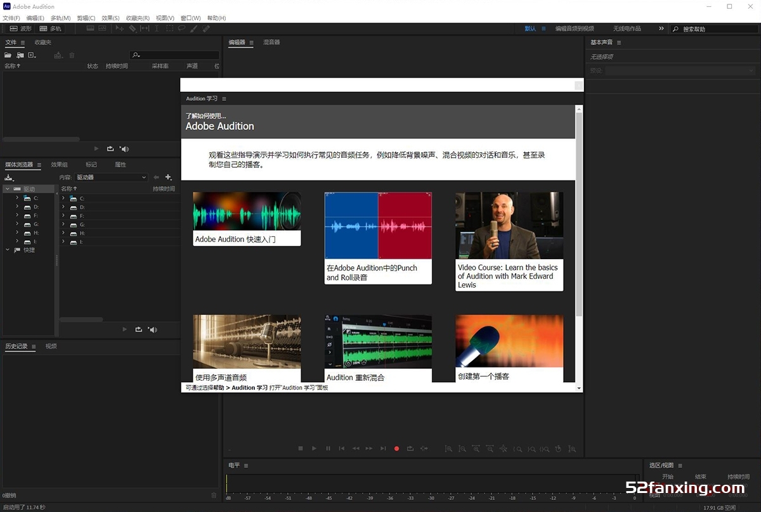This screenshot has height=512, width=761.
Task: Open the workspace overflow » menu
Action: pyautogui.click(x=661, y=29)
